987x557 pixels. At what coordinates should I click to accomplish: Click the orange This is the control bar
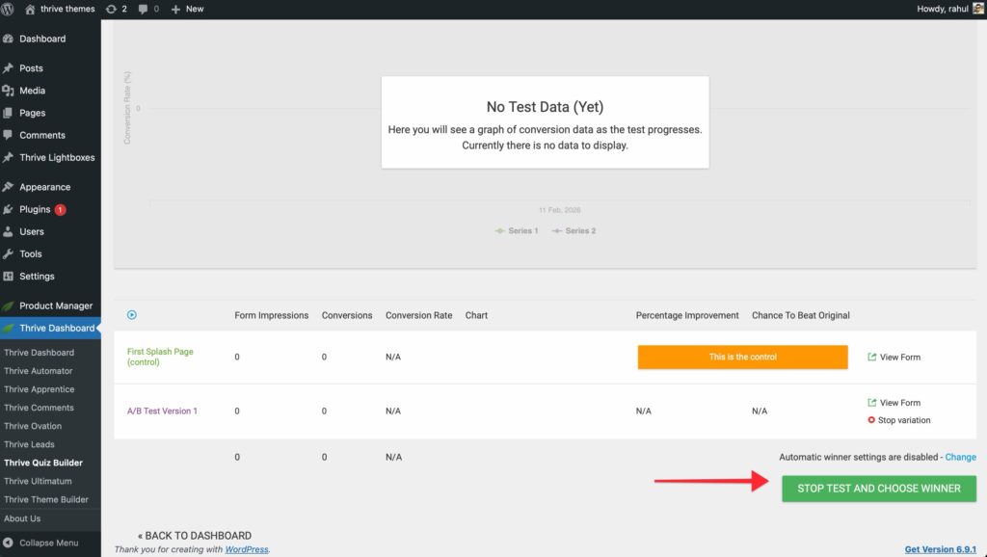click(x=742, y=357)
